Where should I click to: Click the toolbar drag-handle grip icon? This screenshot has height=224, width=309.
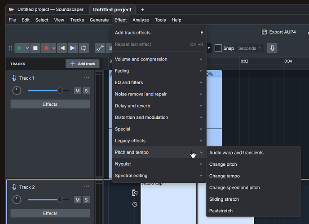pyautogui.click(x=10, y=48)
